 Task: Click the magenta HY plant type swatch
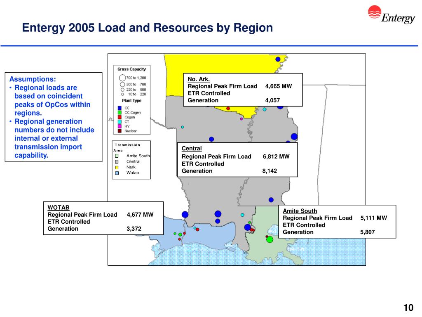120,126
